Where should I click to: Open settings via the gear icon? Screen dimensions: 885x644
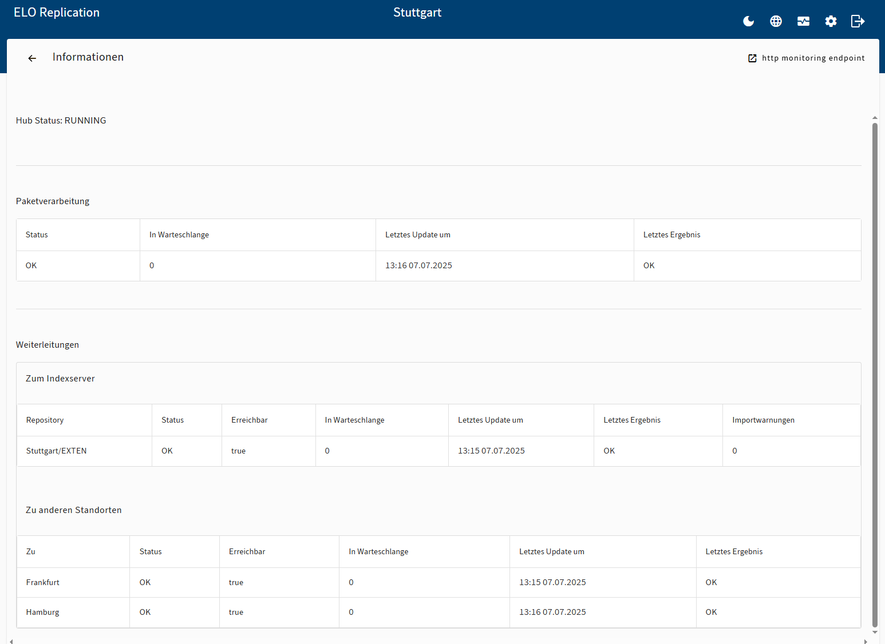831,21
